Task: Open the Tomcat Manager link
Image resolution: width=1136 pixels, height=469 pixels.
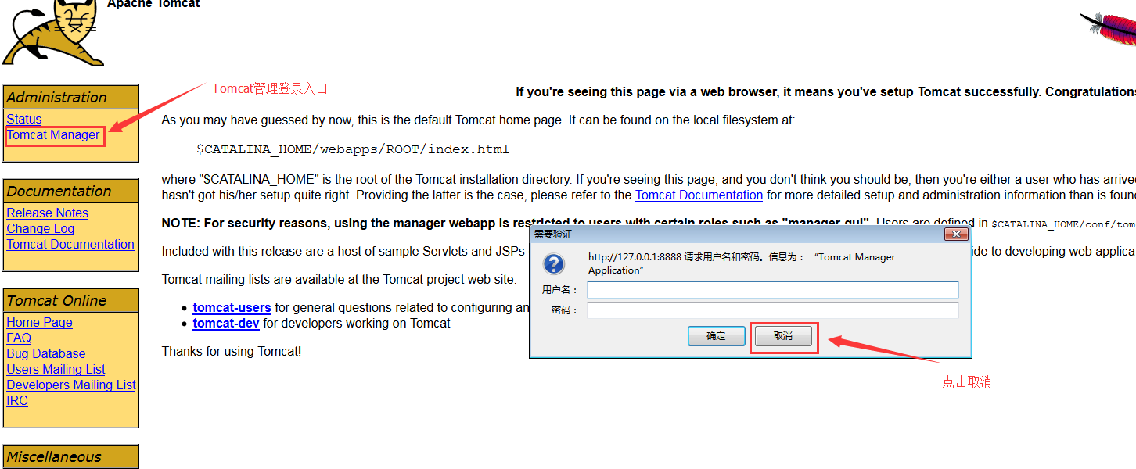Action: pyautogui.click(x=53, y=135)
